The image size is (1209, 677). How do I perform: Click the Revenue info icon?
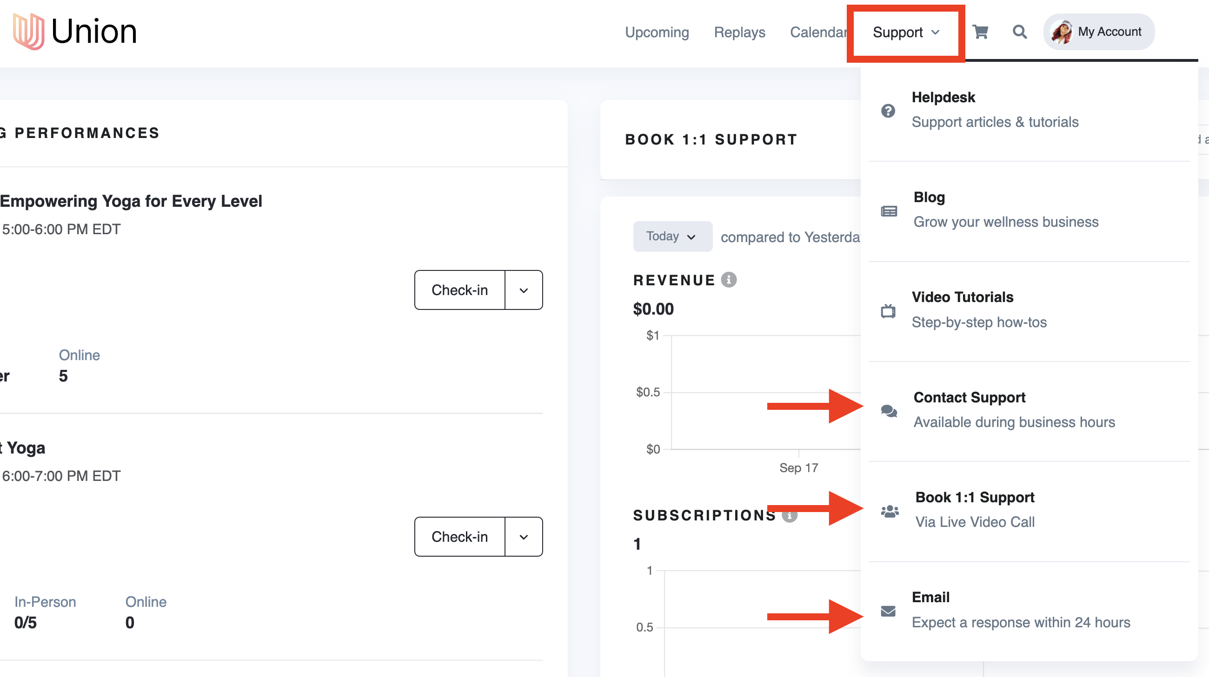[x=728, y=280]
